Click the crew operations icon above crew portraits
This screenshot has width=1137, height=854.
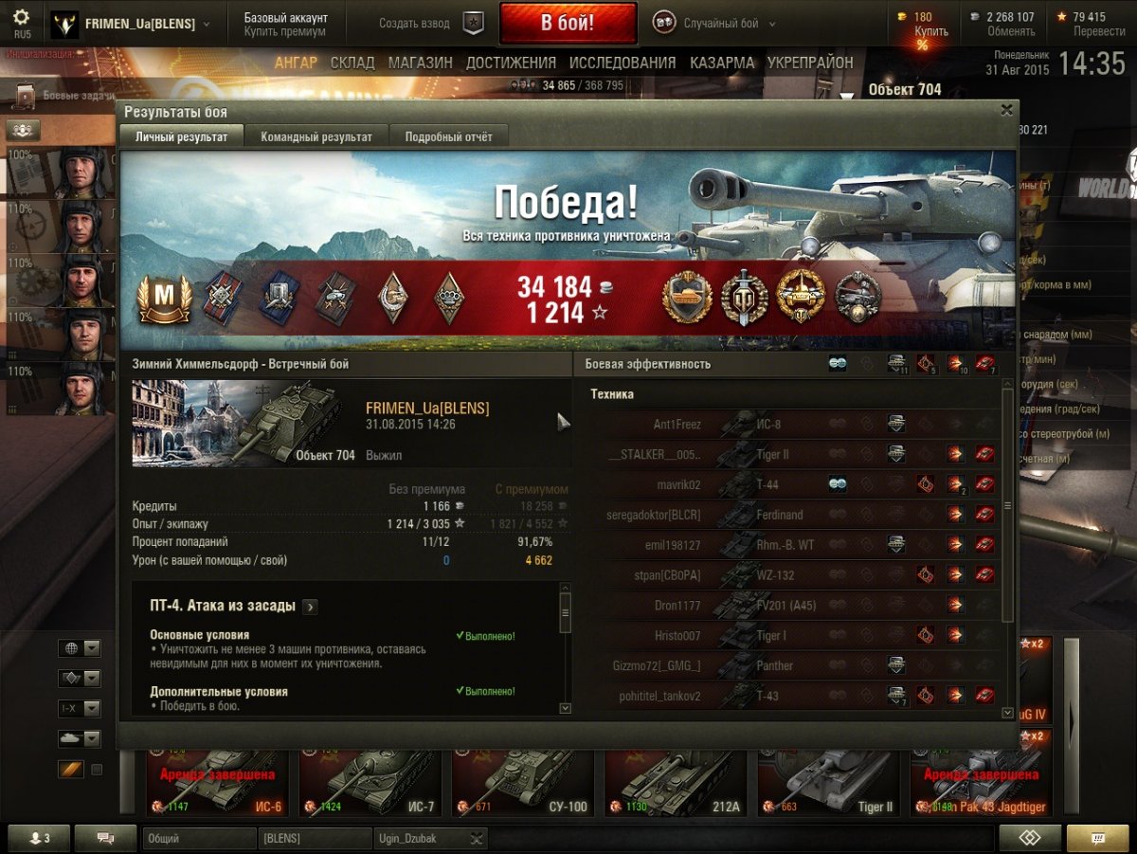24,129
